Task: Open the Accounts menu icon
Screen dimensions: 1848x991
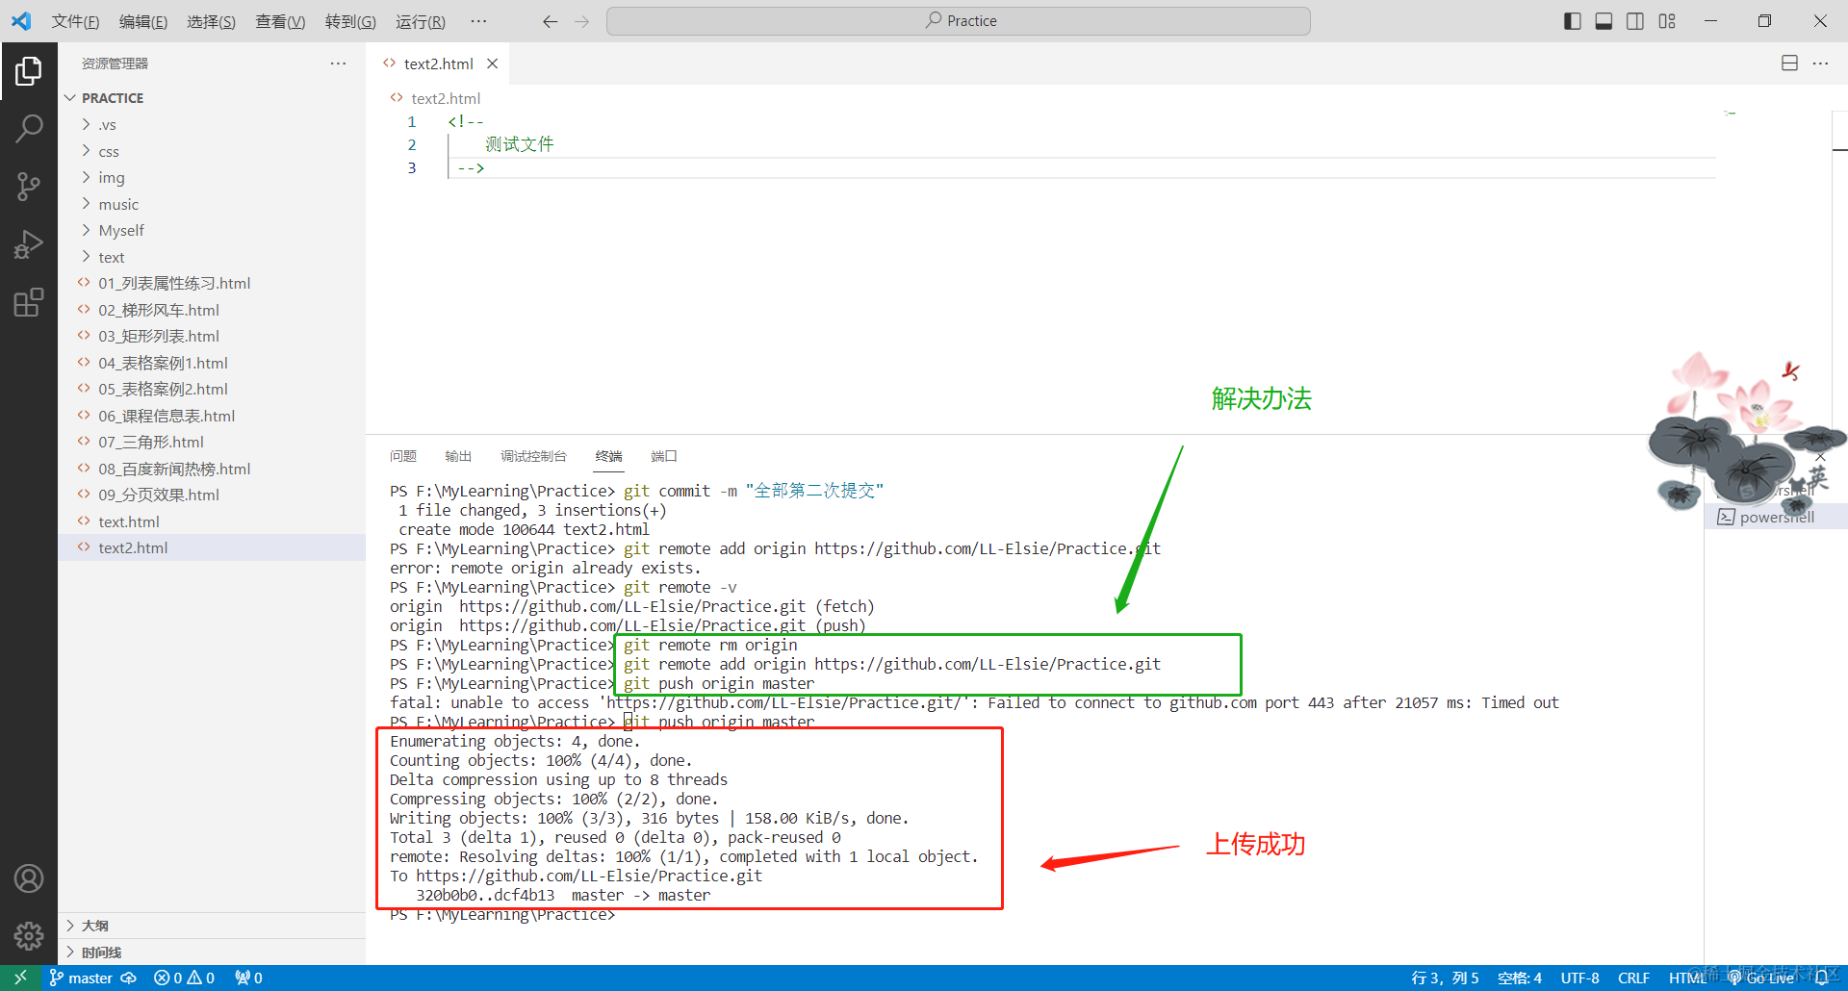Action: 29,878
